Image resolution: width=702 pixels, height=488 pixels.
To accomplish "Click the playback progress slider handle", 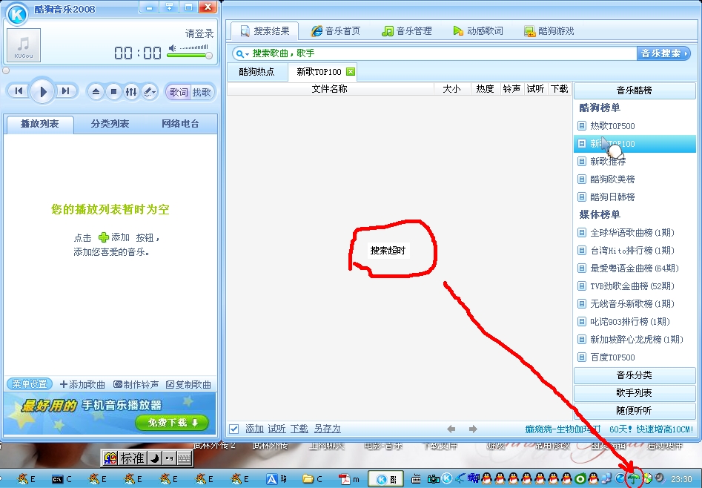I will click(6, 70).
